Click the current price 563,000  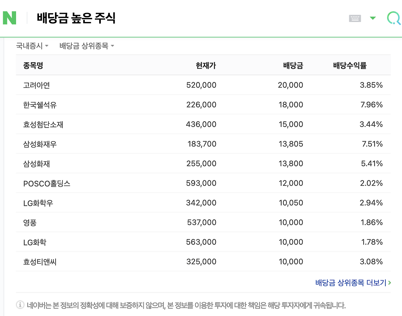click(x=201, y=242)
